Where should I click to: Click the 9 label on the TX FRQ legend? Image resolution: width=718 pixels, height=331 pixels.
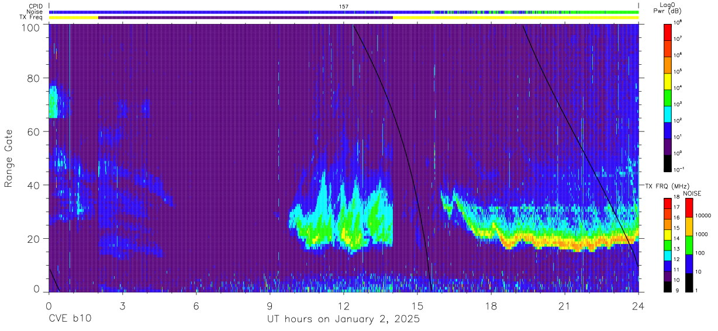point(677,290)
